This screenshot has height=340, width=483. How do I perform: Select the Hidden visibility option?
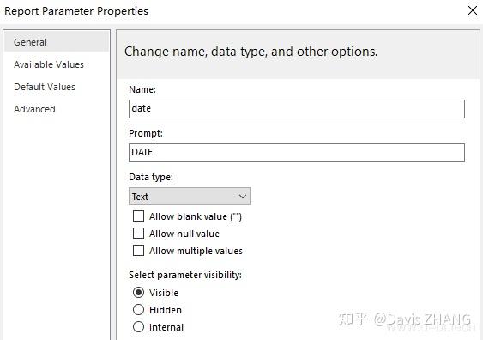click(x=138, y=309)
